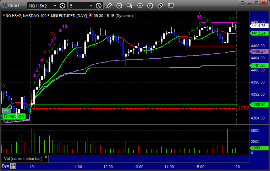Open the symbol settings gear menu
Viewport: 270px width, 171px height.
[62, 6]
